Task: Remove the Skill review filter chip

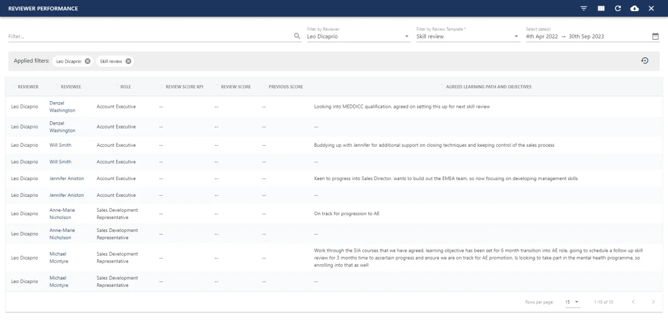Action: (129, 61)
